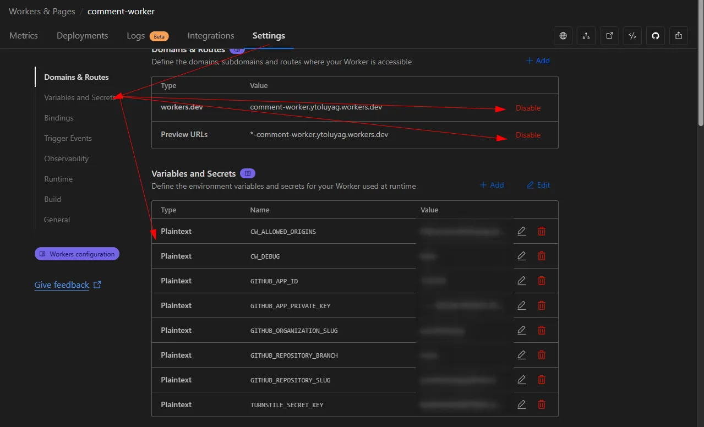Go to Workers & Pages breadcrumb
Viewport: 704px width, 427px height.
click(42, 11)
